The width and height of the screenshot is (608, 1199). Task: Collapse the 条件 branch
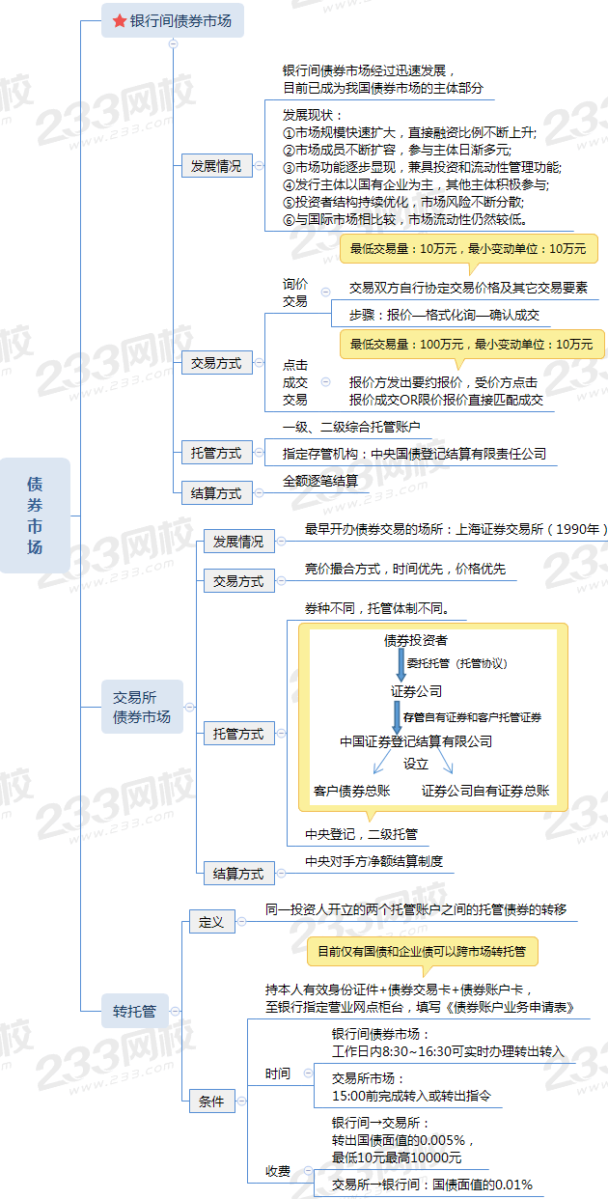click(x=241, y=1101)
